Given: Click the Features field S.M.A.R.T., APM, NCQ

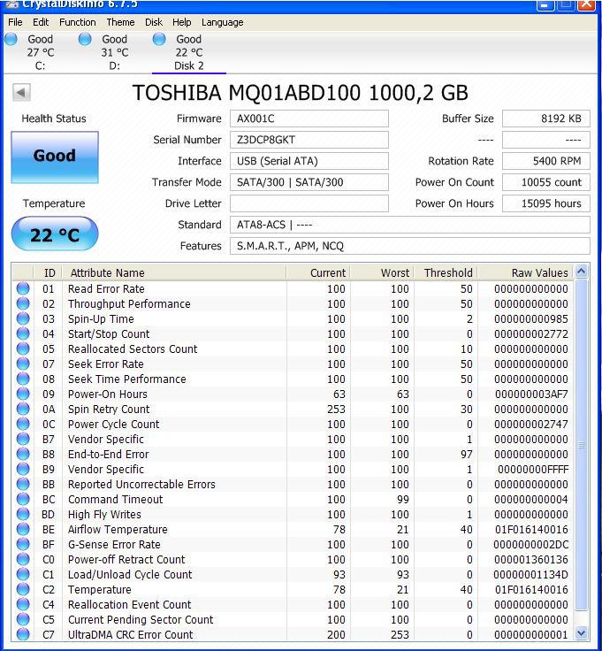Looking at the screenshot, I should point(410,246).
